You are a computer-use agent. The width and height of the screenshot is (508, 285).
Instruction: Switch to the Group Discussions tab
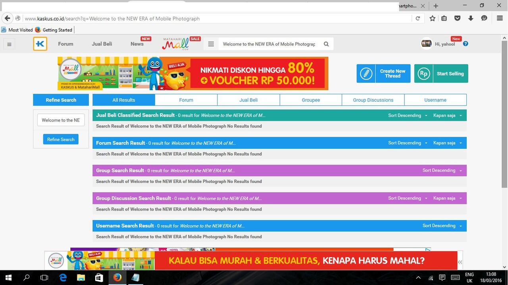[x=373, y=100]
